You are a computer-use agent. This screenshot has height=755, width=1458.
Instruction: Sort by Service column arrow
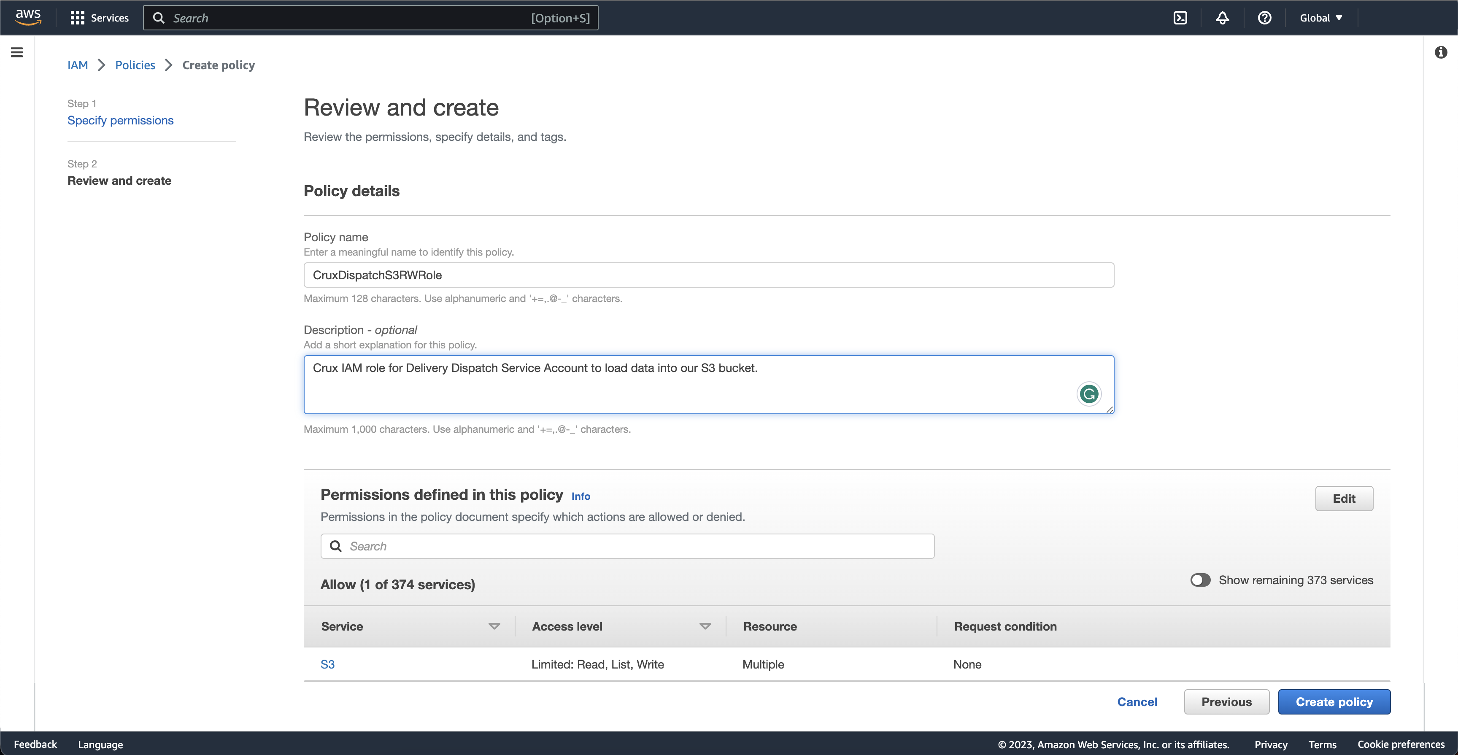click(494, 626)
